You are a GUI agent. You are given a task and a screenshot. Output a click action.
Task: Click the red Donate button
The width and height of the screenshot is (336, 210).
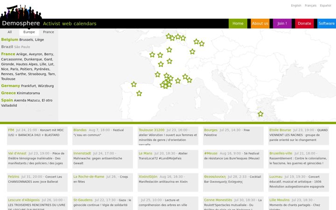[x=304, y=23]
